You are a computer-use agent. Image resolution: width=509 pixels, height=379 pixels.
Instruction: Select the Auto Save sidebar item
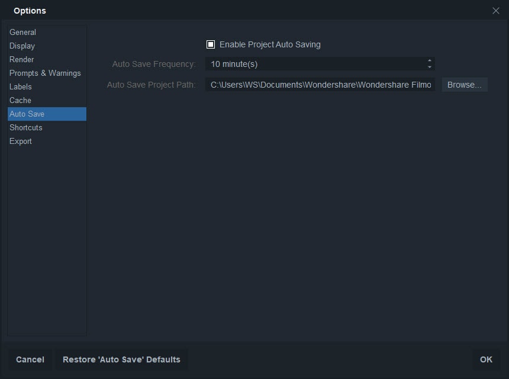point(27,114)
